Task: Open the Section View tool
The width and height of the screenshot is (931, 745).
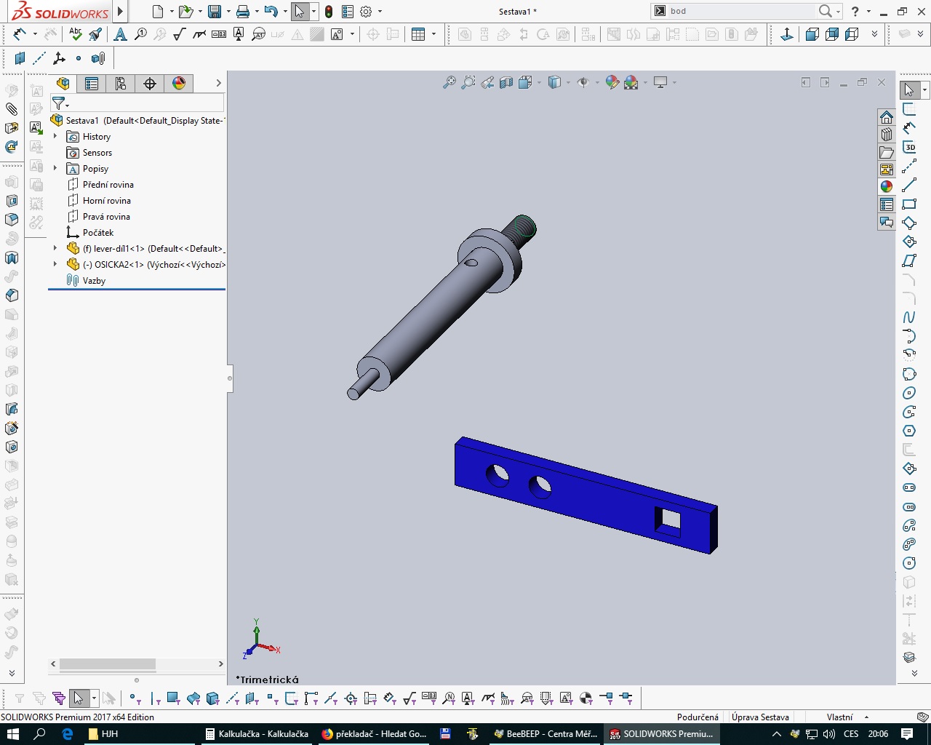Action: coord(506,82)
